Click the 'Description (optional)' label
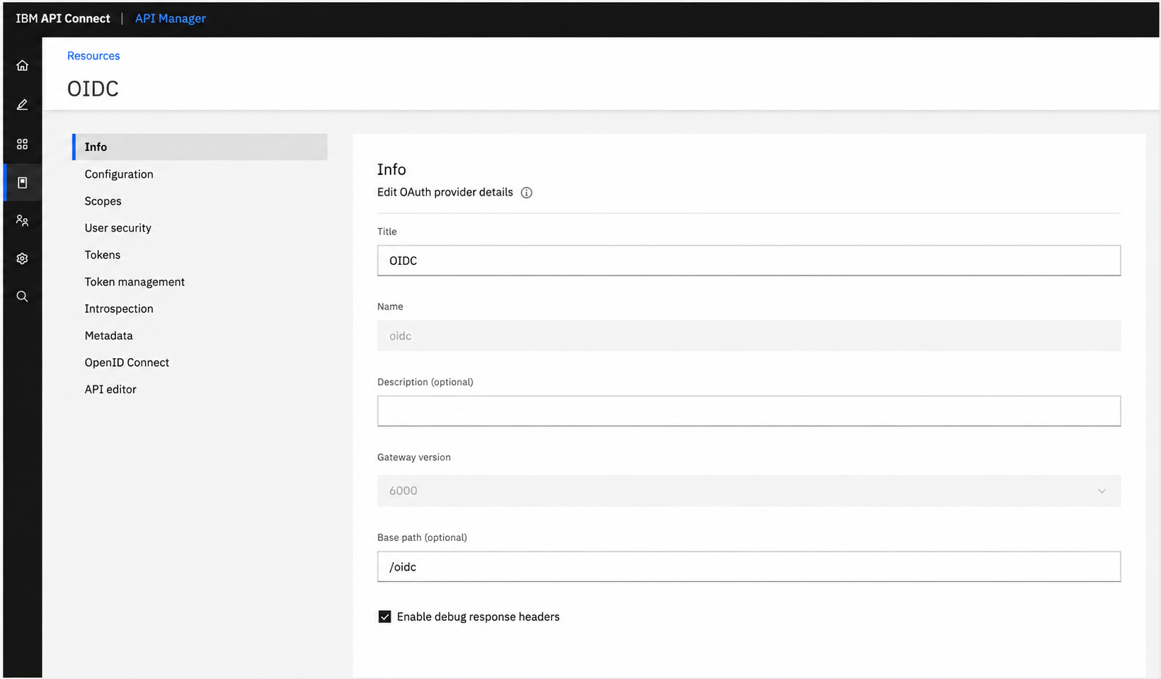The height and width of the screenshot is (679, 1161). click(425, 382)
